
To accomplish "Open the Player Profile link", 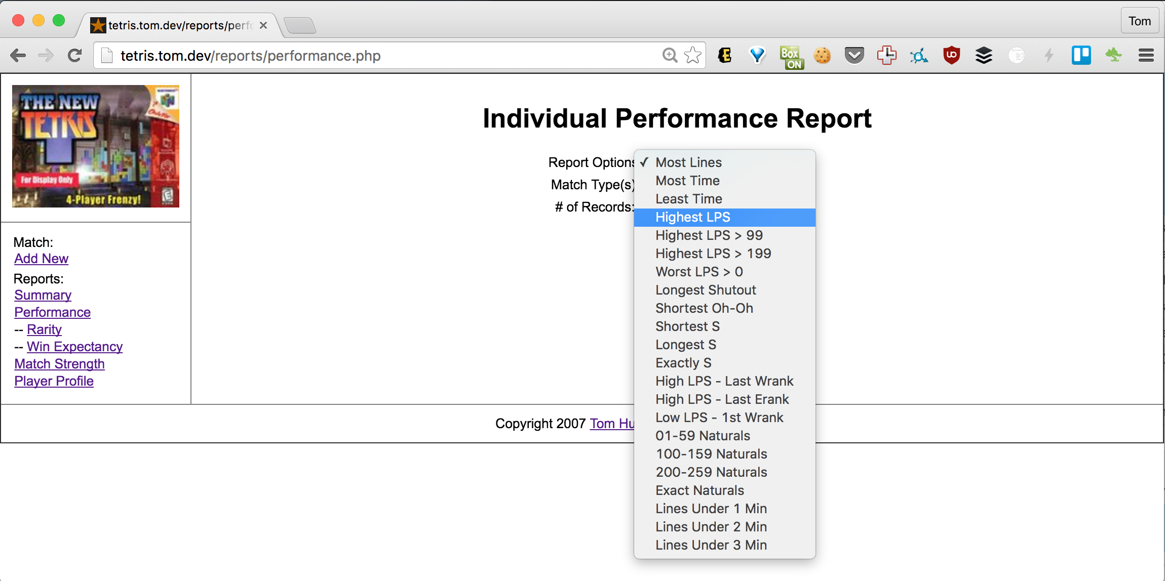I will (54, 381).
